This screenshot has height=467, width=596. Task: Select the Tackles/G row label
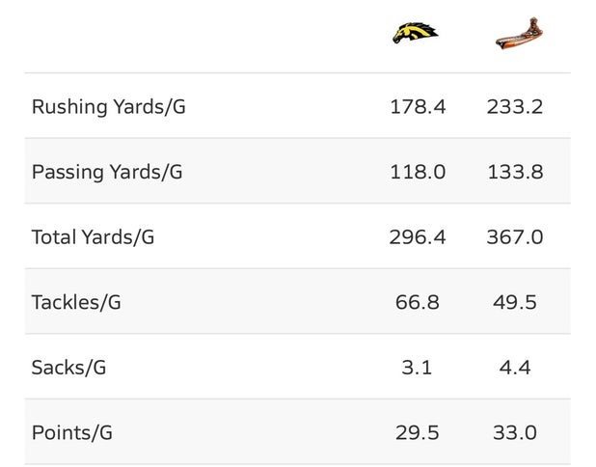tap(76, 302)
